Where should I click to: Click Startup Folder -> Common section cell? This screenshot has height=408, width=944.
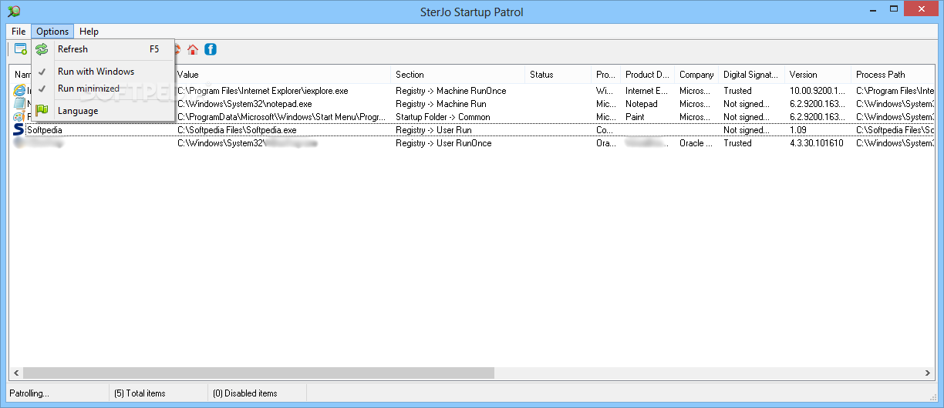[443, 117]
